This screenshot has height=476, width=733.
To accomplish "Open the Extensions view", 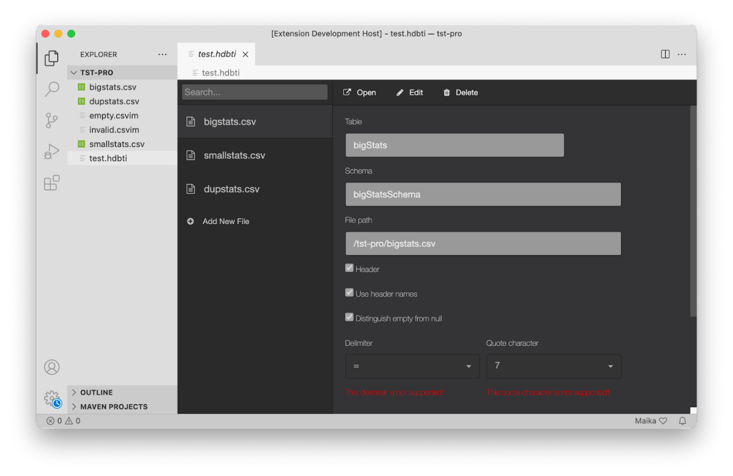I will (x=52, y=183).
